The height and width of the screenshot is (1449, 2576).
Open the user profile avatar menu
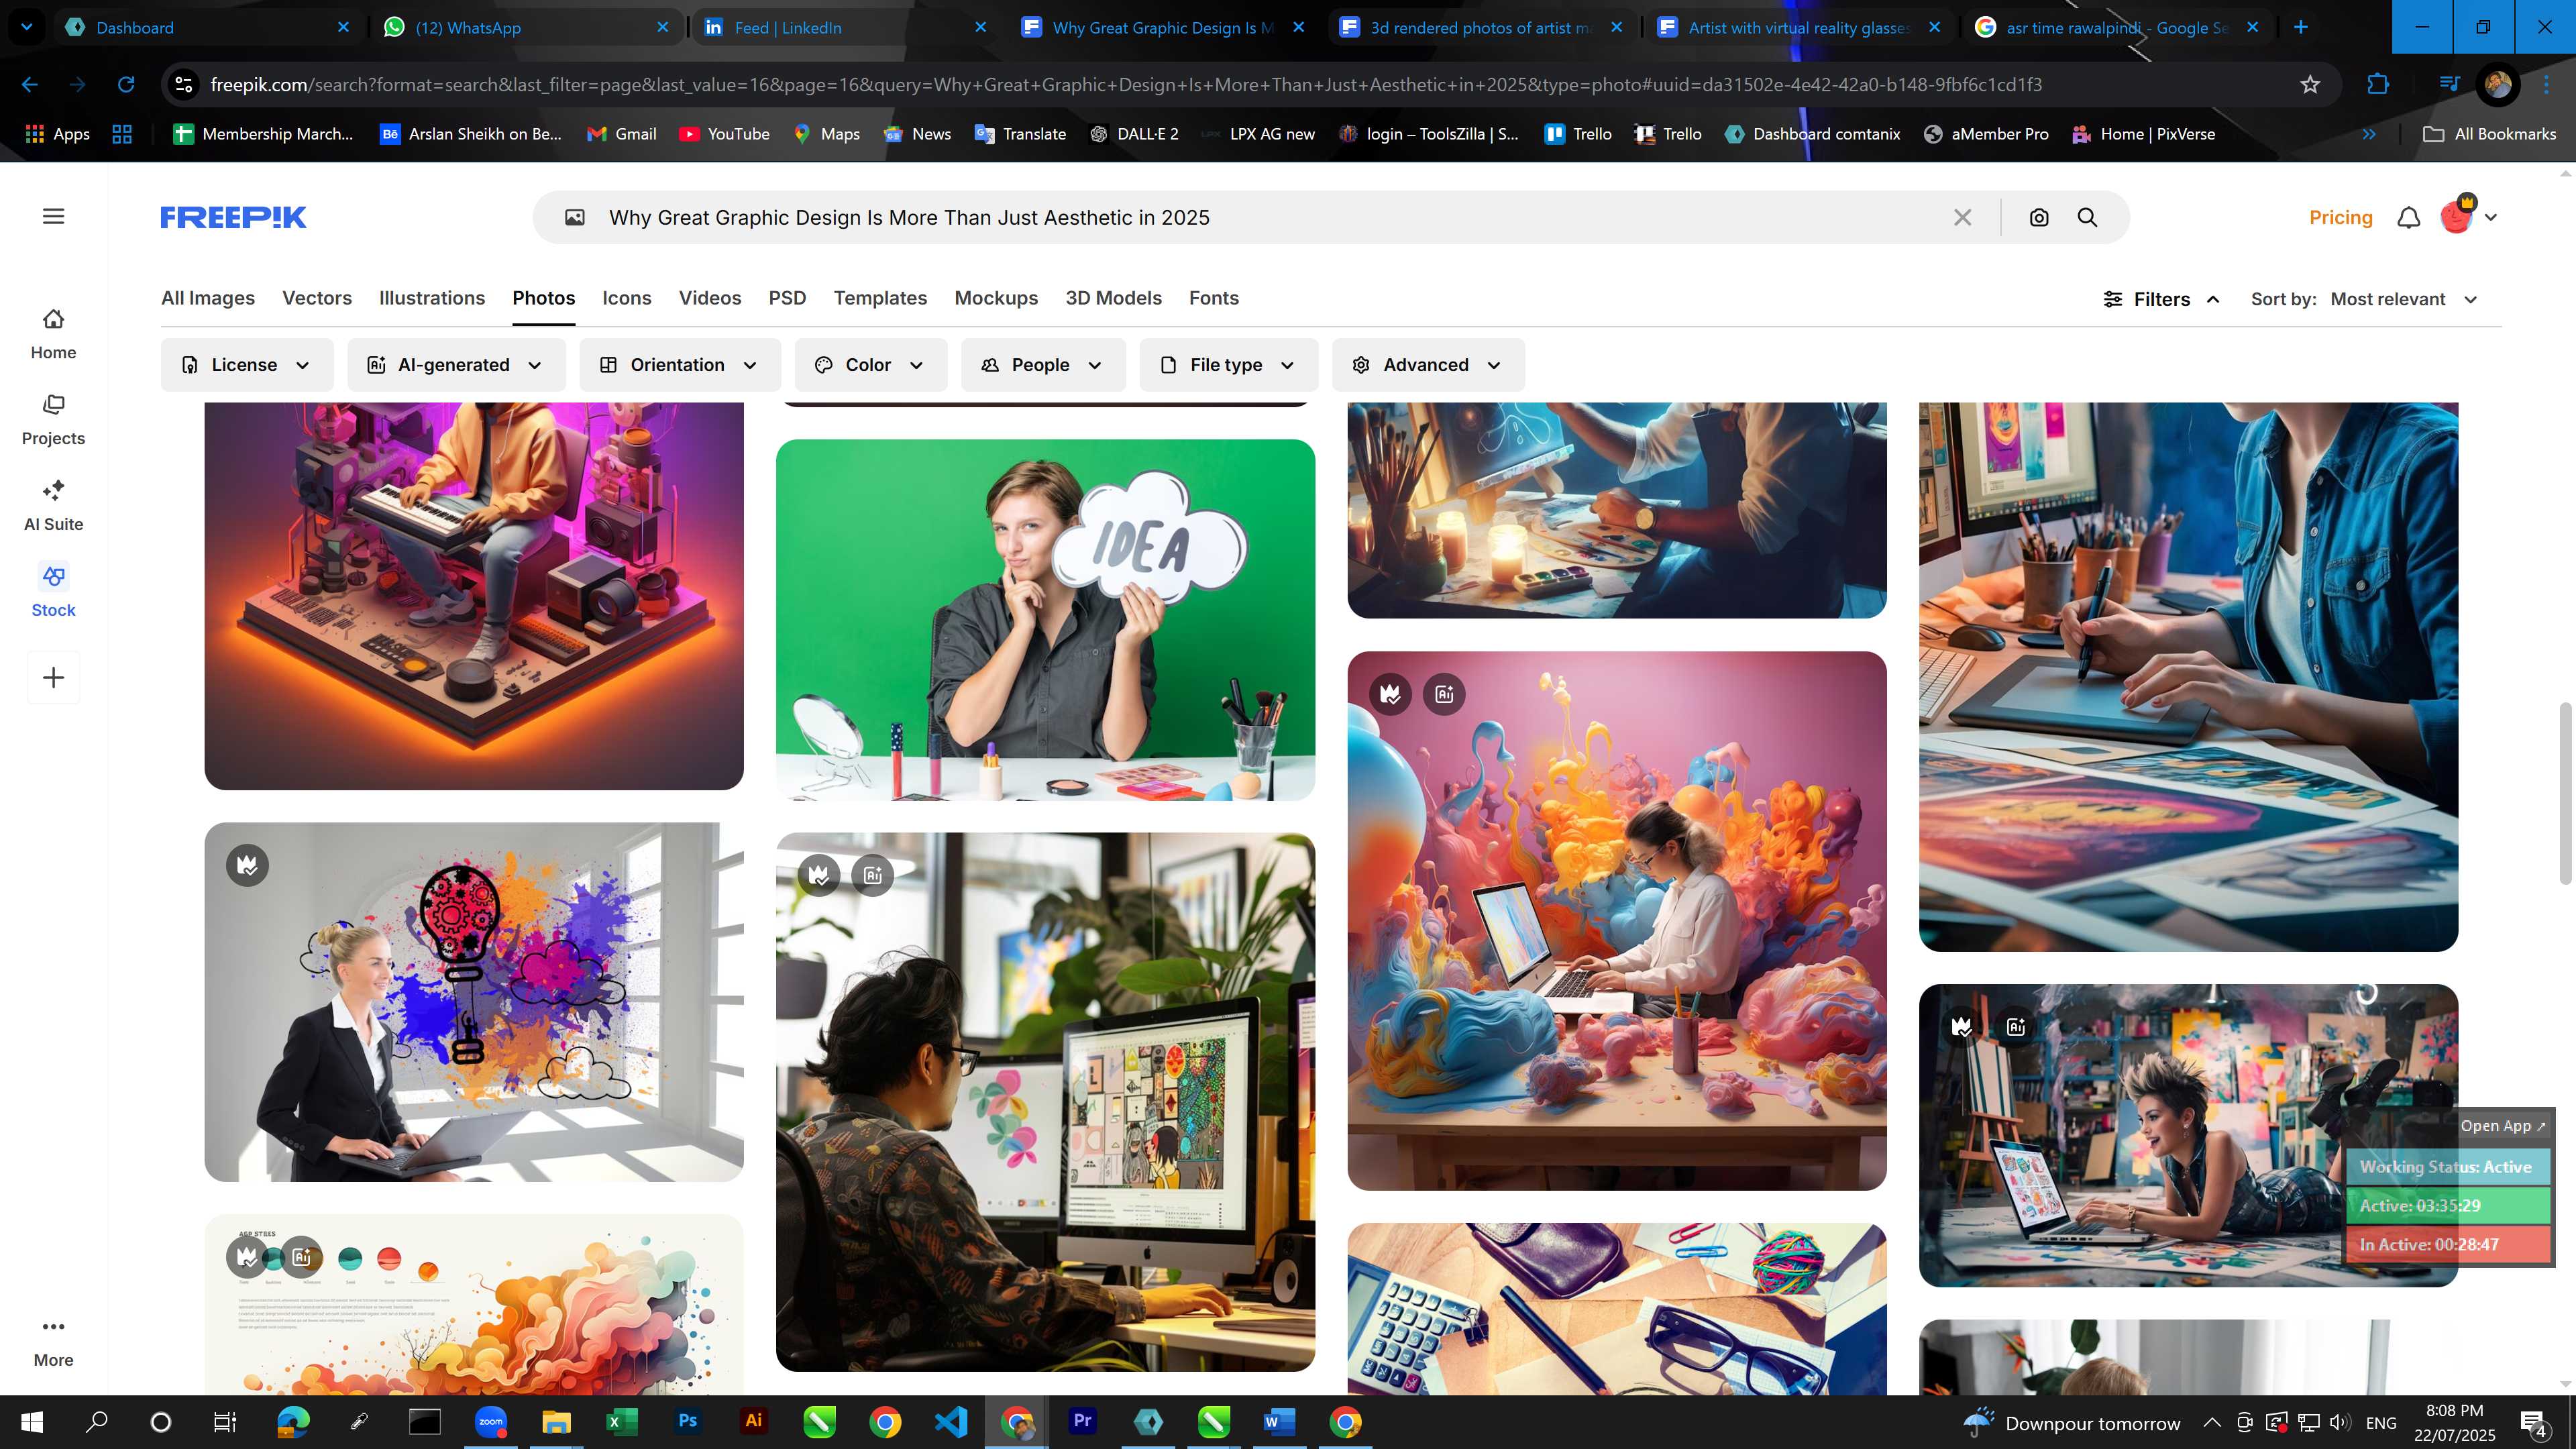pyautogui.click(x=2467, y=216)
